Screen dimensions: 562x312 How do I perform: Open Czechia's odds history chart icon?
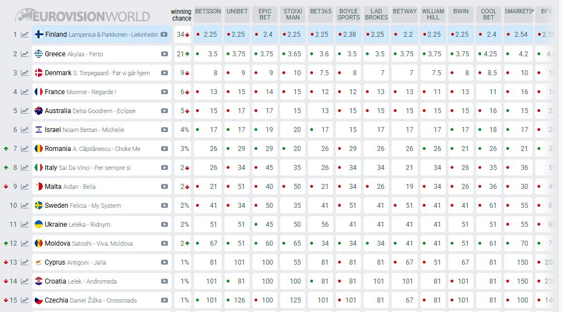[x=25, y=300]
